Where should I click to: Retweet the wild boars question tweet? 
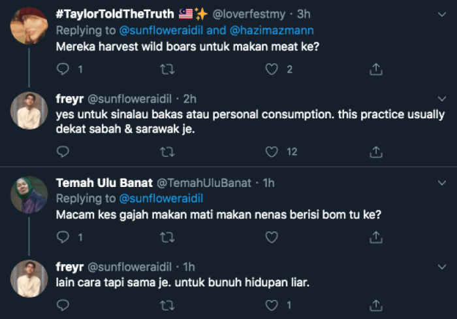167,69
